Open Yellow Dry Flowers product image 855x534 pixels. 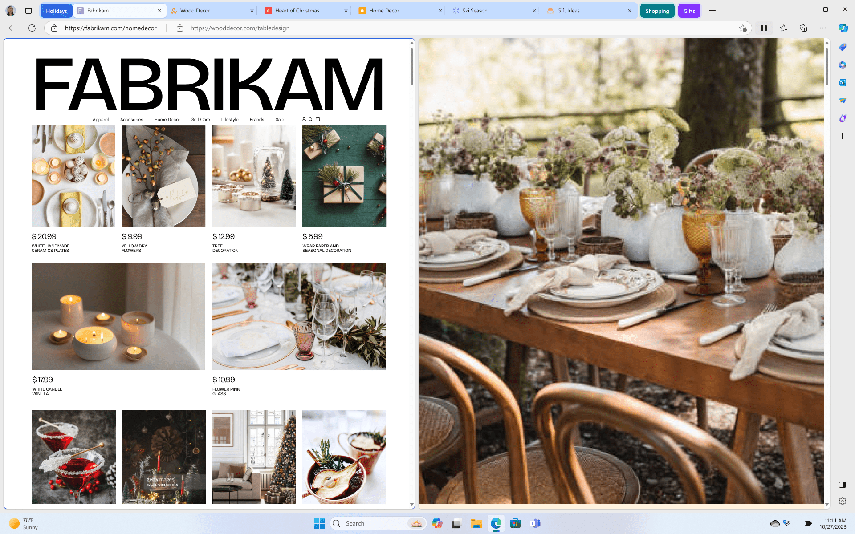pyautogui.click(x=163, y=176)
